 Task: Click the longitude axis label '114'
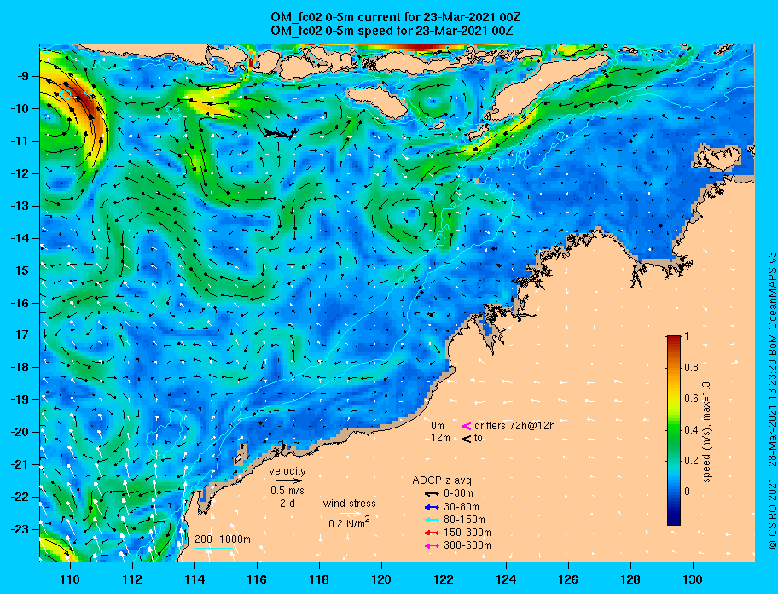(194, 579)
